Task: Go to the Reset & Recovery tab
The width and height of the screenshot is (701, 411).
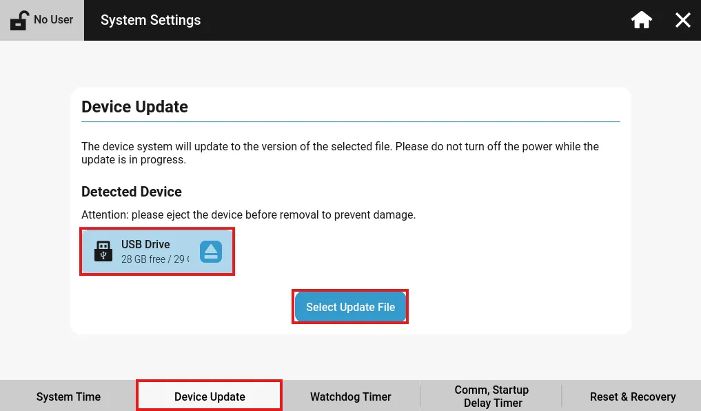Action: [x=632, y=397]
